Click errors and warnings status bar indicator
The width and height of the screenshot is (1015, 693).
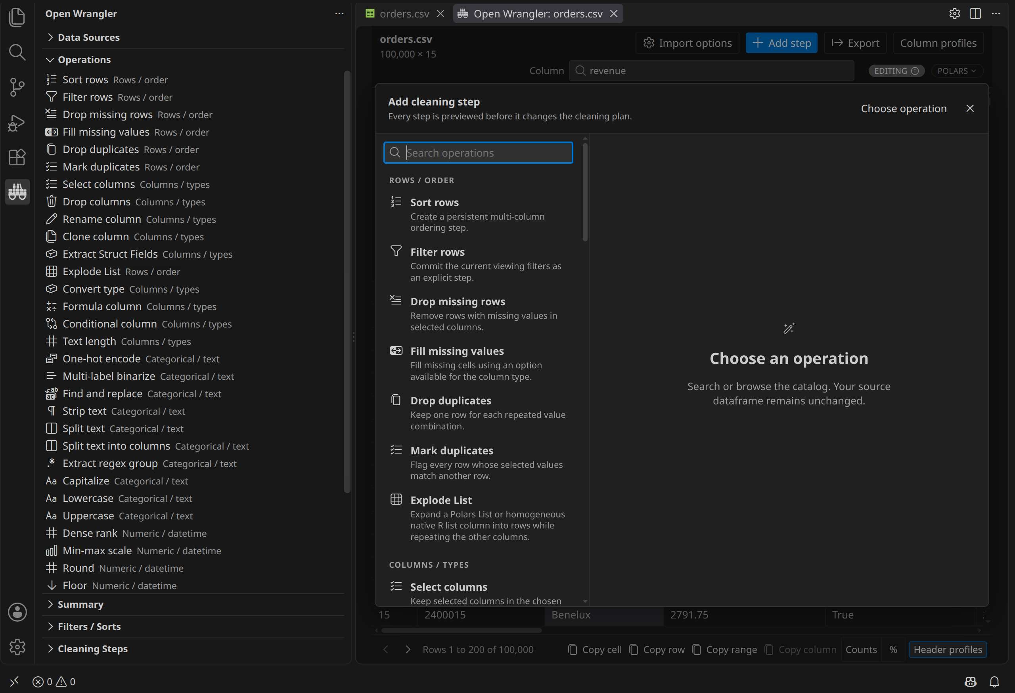click(x=54, y=682)
